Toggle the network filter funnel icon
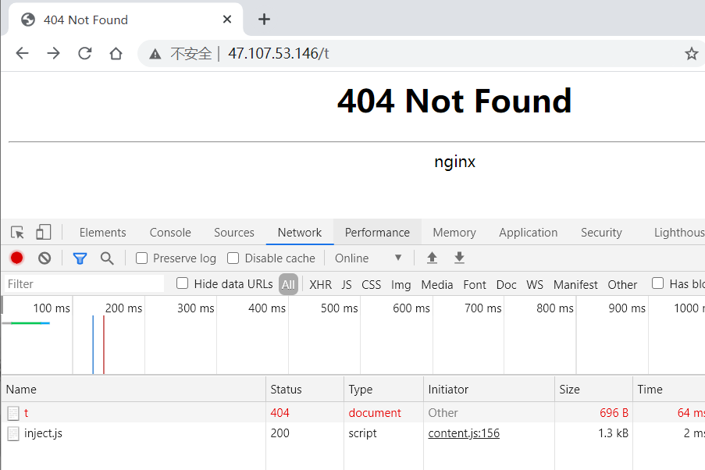This screenshot has height=470, width=705. tap(80, 258)
